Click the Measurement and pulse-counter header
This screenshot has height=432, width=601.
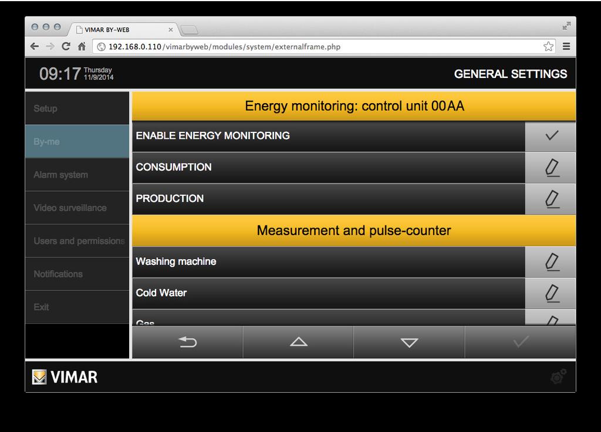pyautogui.click(x=354, y=231)
